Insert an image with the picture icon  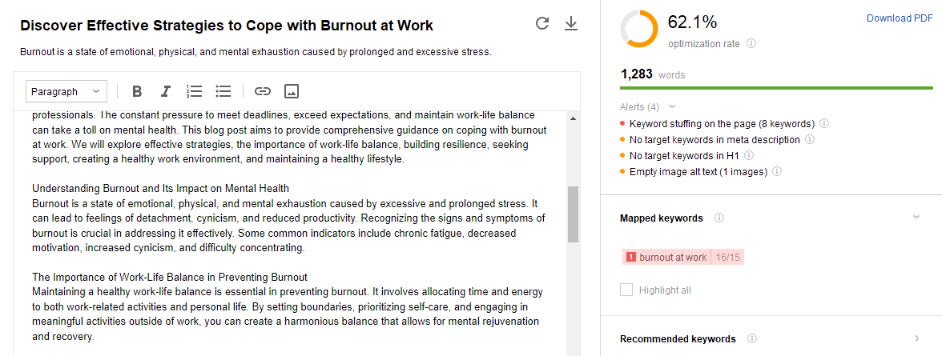tap(292, 91)
